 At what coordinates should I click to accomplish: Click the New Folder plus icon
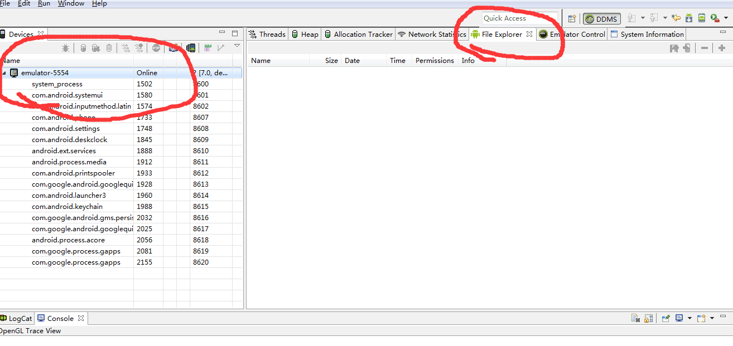click(722, 48)
